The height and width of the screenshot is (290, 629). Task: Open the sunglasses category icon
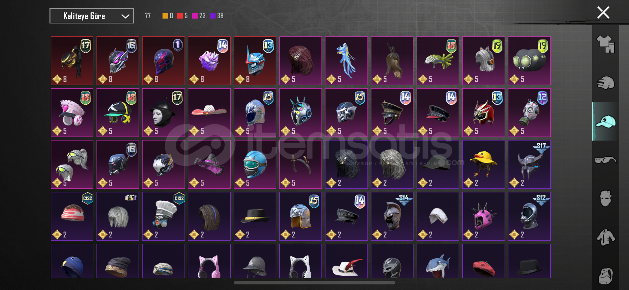(x=605, y=160)
